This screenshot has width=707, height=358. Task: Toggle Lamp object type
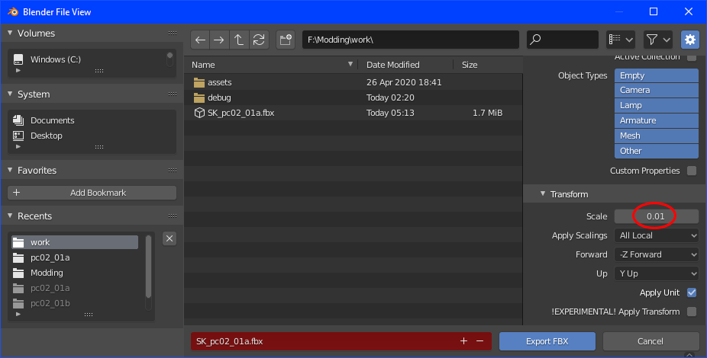[x=657, y=105]
